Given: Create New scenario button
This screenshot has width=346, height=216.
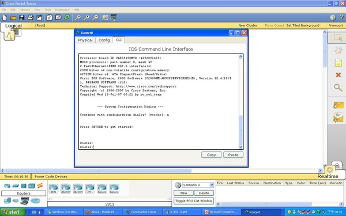Looking at the screenshot, I should [183, 193].
